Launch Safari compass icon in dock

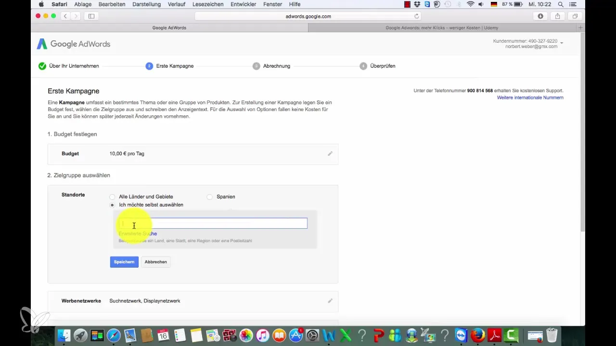pos(114,335)
